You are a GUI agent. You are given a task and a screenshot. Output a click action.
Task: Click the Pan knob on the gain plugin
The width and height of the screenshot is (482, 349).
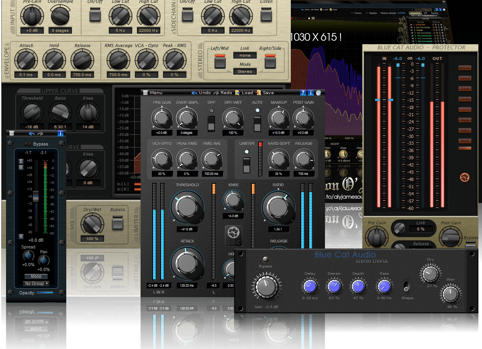tap(43, 260)
